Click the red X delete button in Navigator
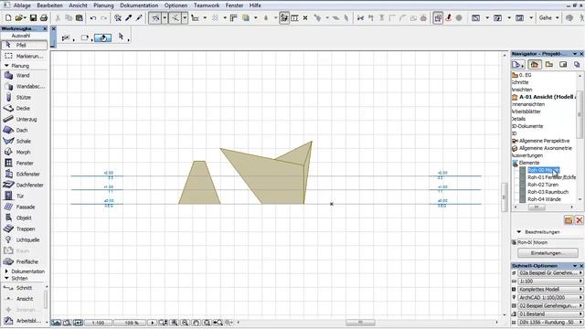585x329 pixels. pyautogui.click(x=579, y=220)
